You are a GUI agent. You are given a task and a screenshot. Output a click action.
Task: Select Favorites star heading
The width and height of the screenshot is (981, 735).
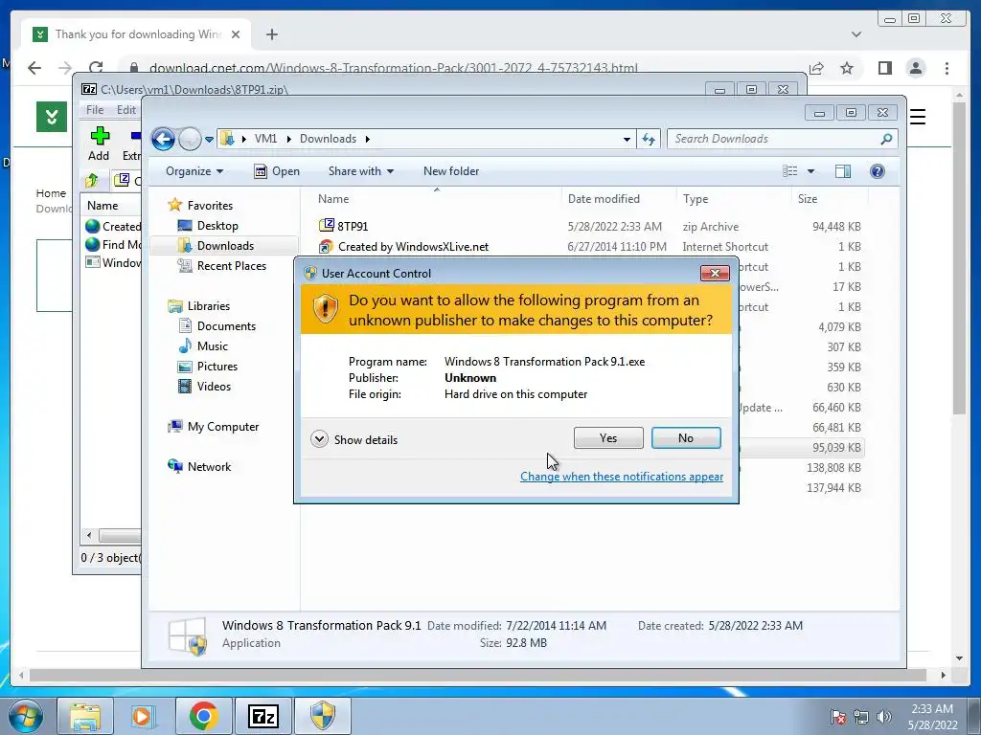209,205
